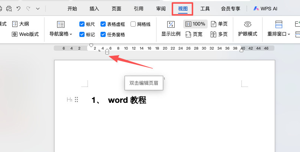Open 显示比例 zoom ratio dialog
300x152 pixels.
pos(171,28)
